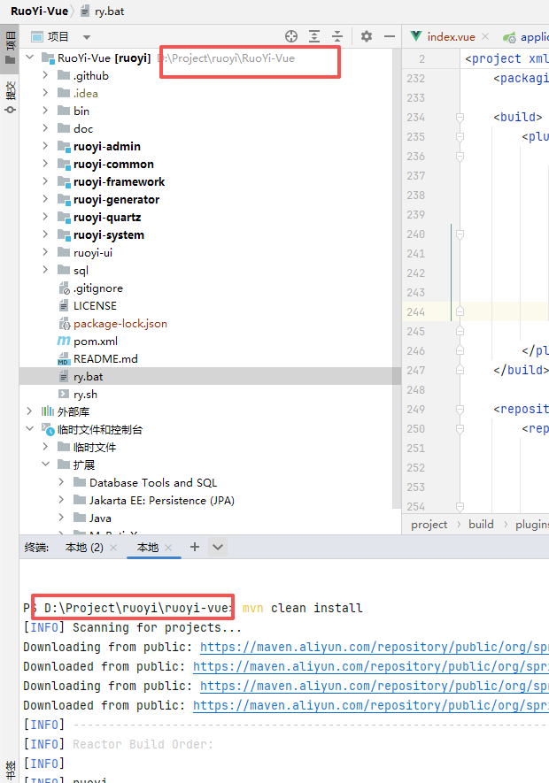The image size is (549, 783).
Task: Expand the ruoyi-admin module folder
Action: 46,146
